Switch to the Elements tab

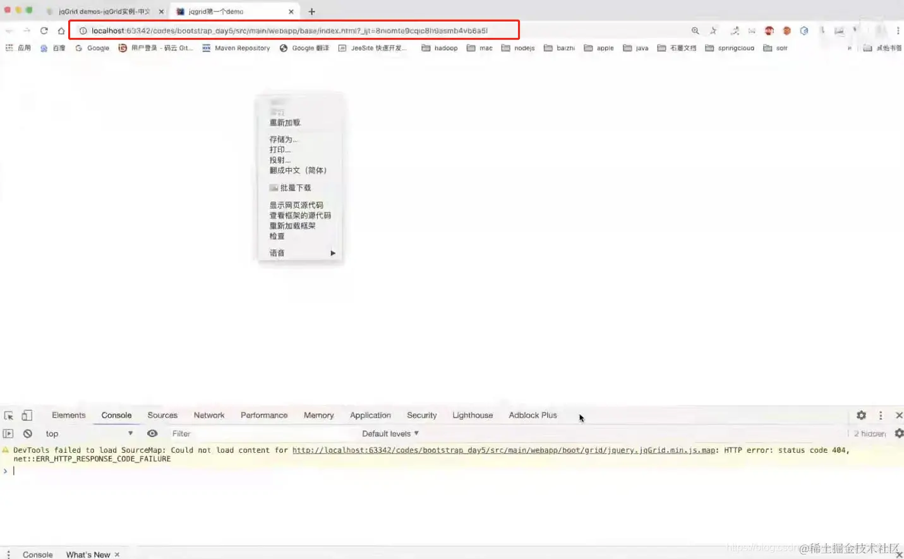(68, 415)
